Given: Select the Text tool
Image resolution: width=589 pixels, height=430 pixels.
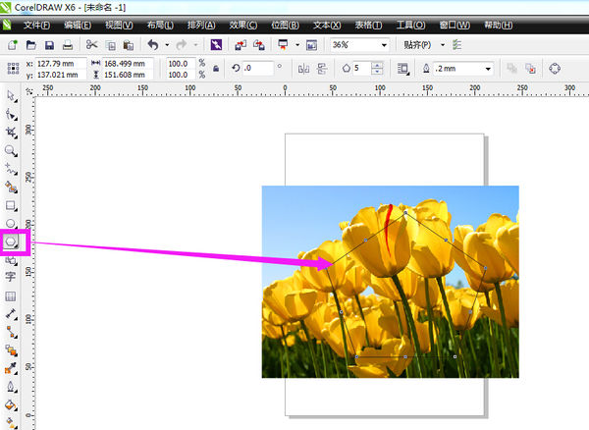Looking at the screenshot, I should pyautogui.click(x=11, y=277).
